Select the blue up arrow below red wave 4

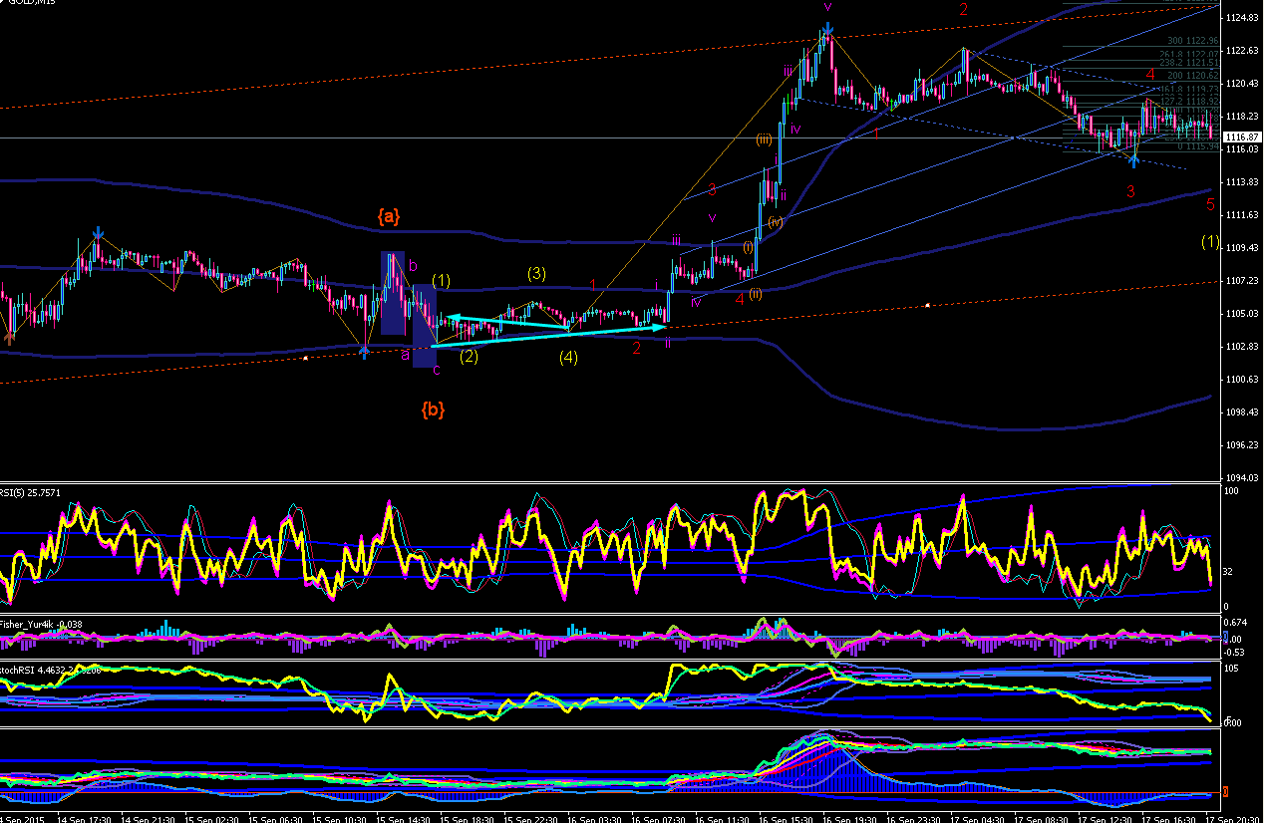[1133, 161]
